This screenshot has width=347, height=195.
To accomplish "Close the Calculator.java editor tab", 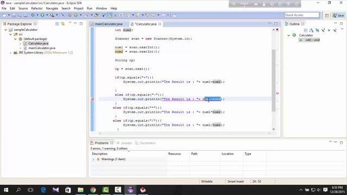I will [x=160, y=24].
